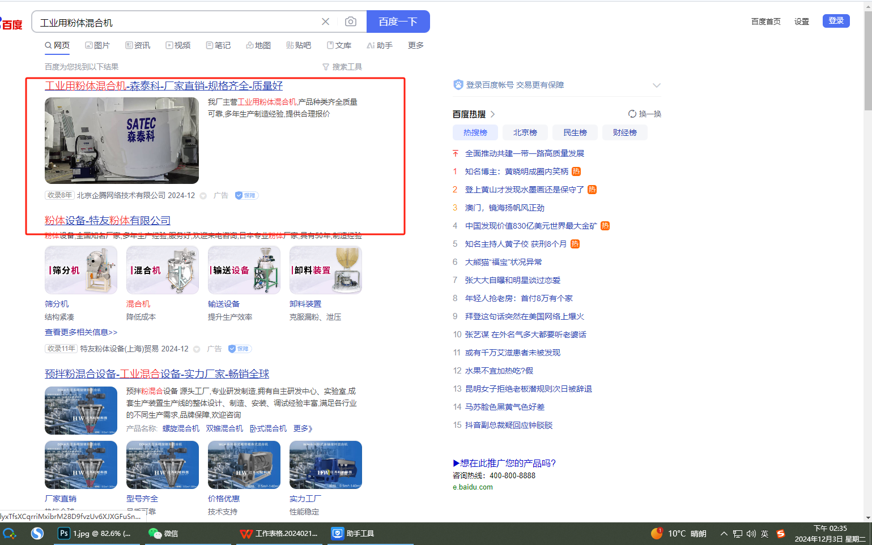Open hot search 全面推动共建一带一路高质量发展
This screenshot has height=545, width=872.
coord(525,153)
